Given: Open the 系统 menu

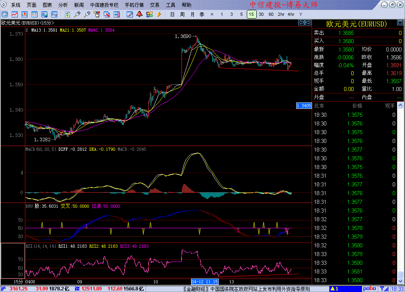Looking at the screenshot, I should pos(16,5).
